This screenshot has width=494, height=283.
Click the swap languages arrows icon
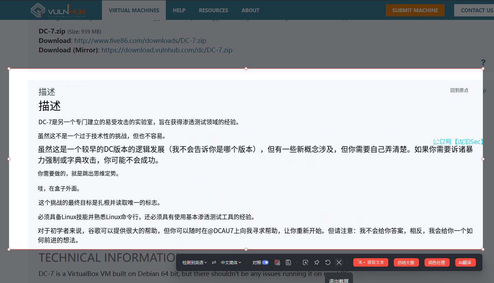click(x=214, y=262)
